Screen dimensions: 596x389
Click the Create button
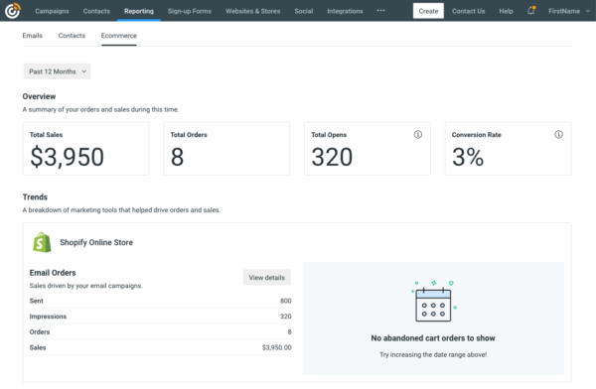(x=428, y=11)
